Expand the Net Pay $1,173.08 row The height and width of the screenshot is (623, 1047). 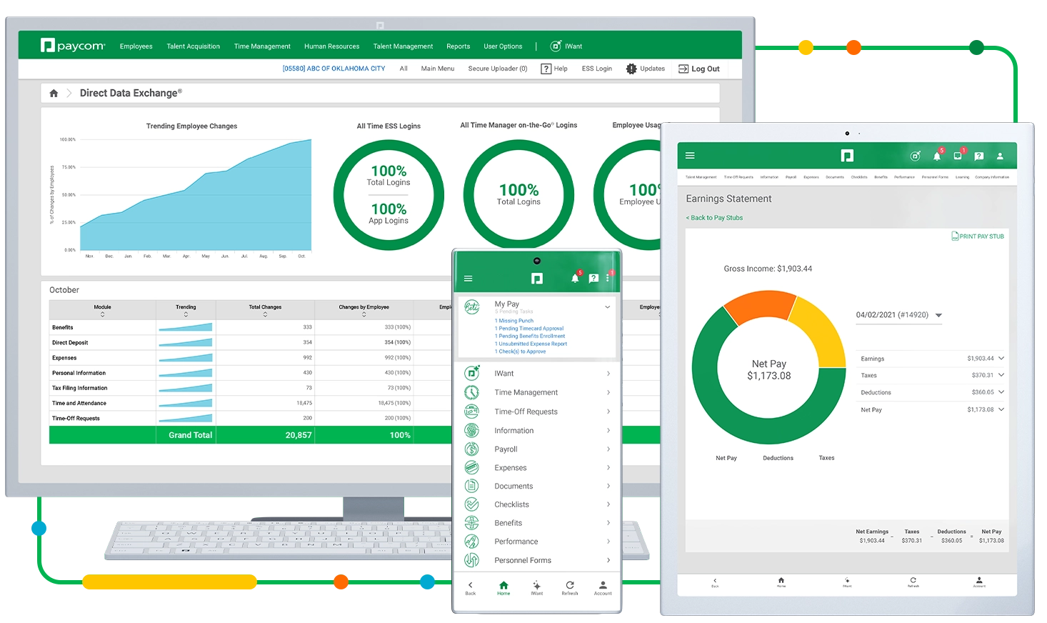click(x=932, y=409)
